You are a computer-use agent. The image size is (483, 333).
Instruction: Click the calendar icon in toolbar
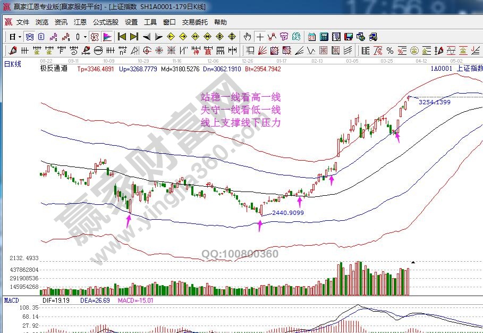click(311, 37)
